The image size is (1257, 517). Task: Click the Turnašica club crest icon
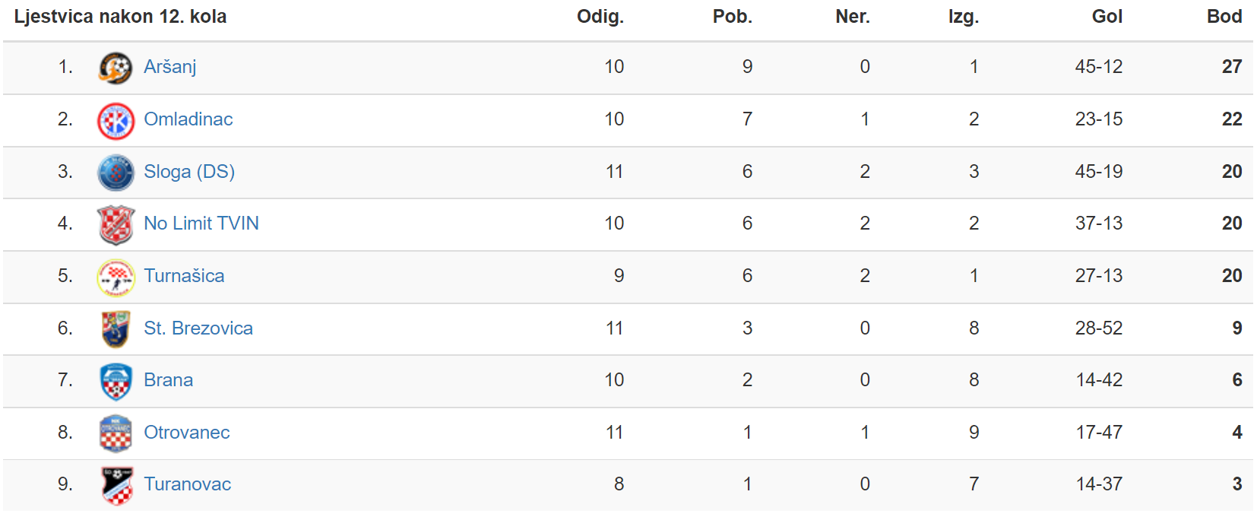116,278
